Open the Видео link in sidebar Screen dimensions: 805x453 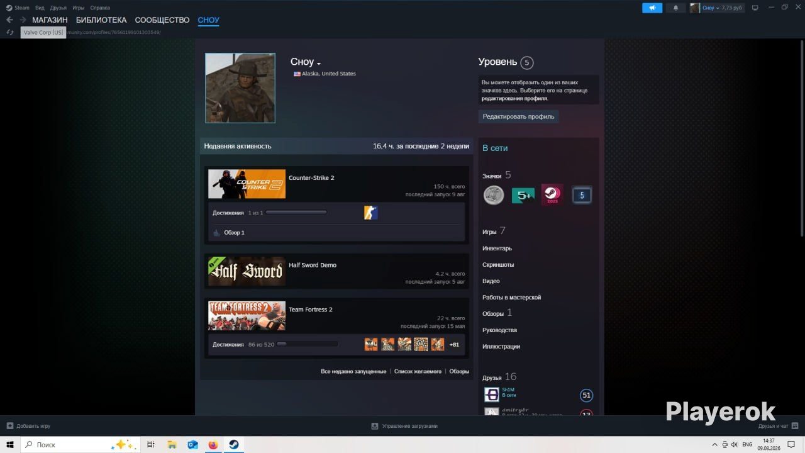pos(491,281)
